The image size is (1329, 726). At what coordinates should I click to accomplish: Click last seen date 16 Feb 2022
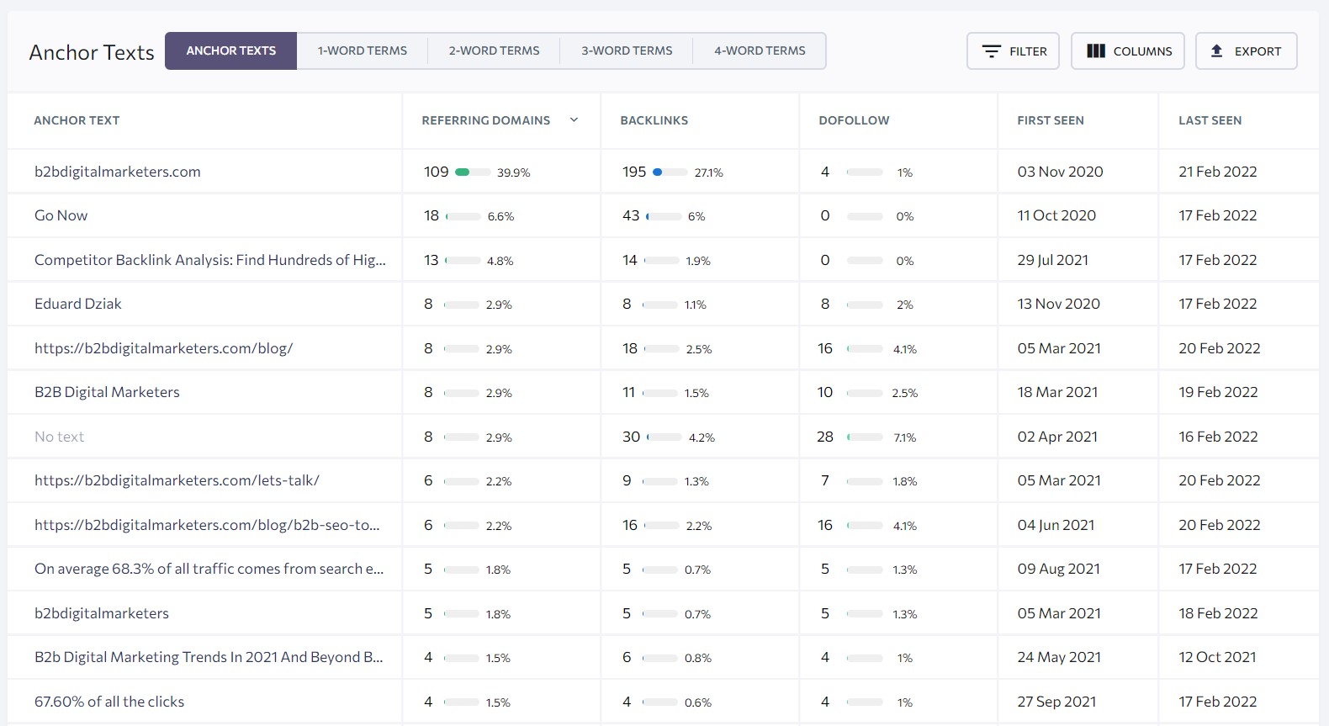[x=1218, y=437]
